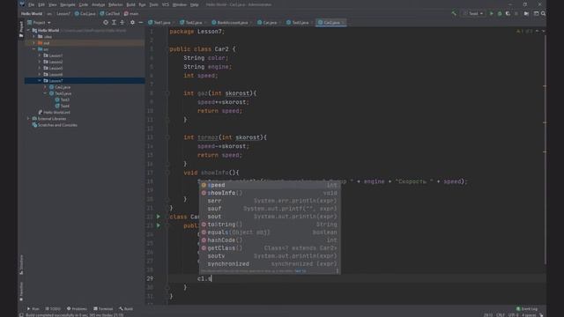The image size is (564, 317).
Task: Close the Car2.java editor tab
Action: click(x=343, y=22)
